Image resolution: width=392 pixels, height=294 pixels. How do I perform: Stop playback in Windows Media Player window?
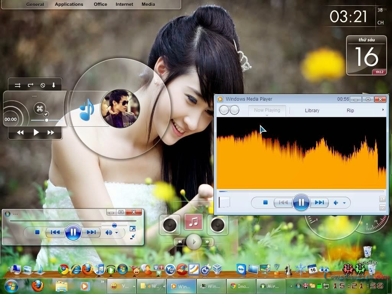pos(265,202)
